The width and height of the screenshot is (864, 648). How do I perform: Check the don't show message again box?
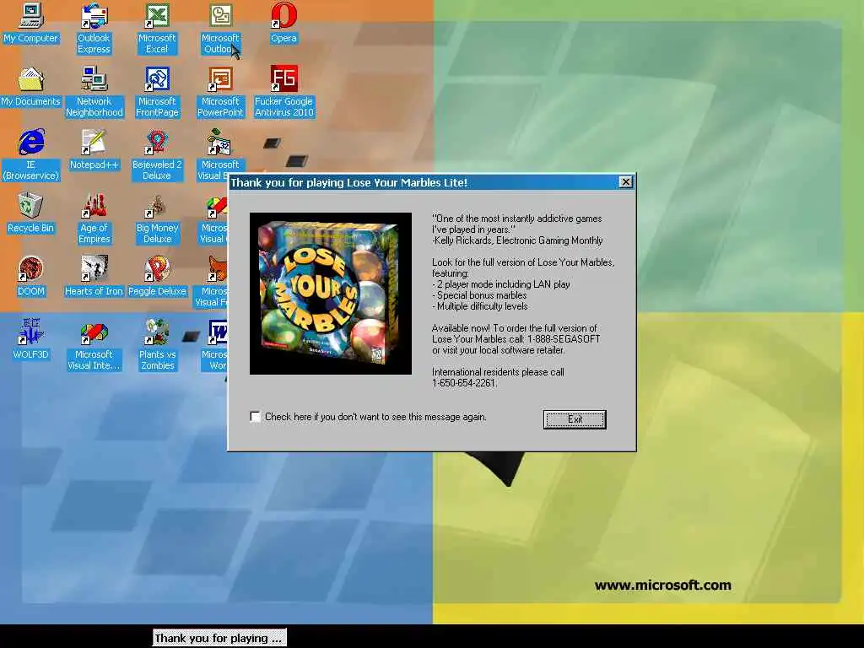click(255, 417)
